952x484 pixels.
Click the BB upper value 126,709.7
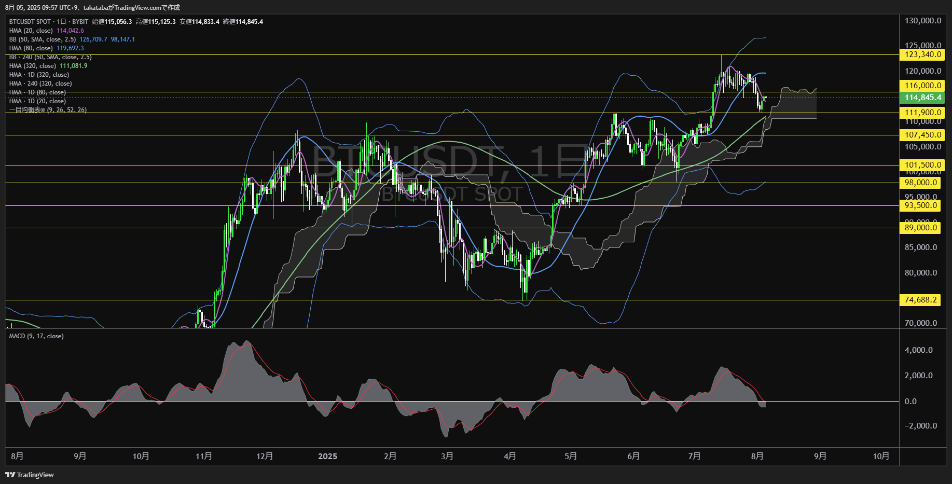(93, 39)
